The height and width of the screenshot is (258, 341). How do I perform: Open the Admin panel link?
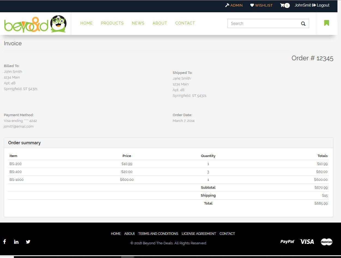(234, 5)
